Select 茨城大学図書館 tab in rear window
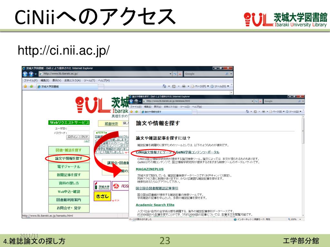The image size is (330, 247). [x=67, y=87]
